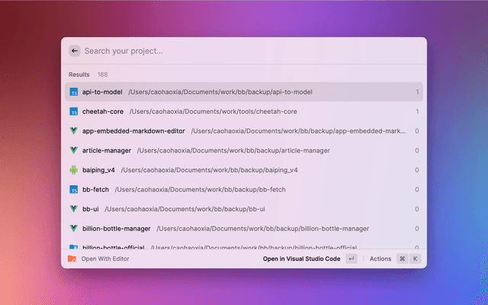Click the Android icon for baiping_v4

pos(74,170)
